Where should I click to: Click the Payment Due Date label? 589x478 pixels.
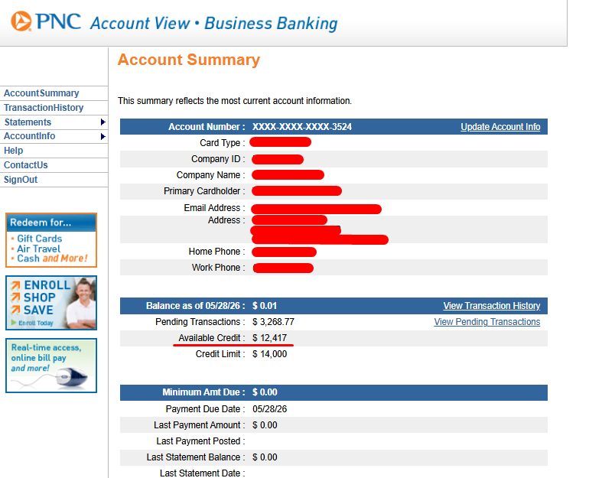tap(205, 409)
